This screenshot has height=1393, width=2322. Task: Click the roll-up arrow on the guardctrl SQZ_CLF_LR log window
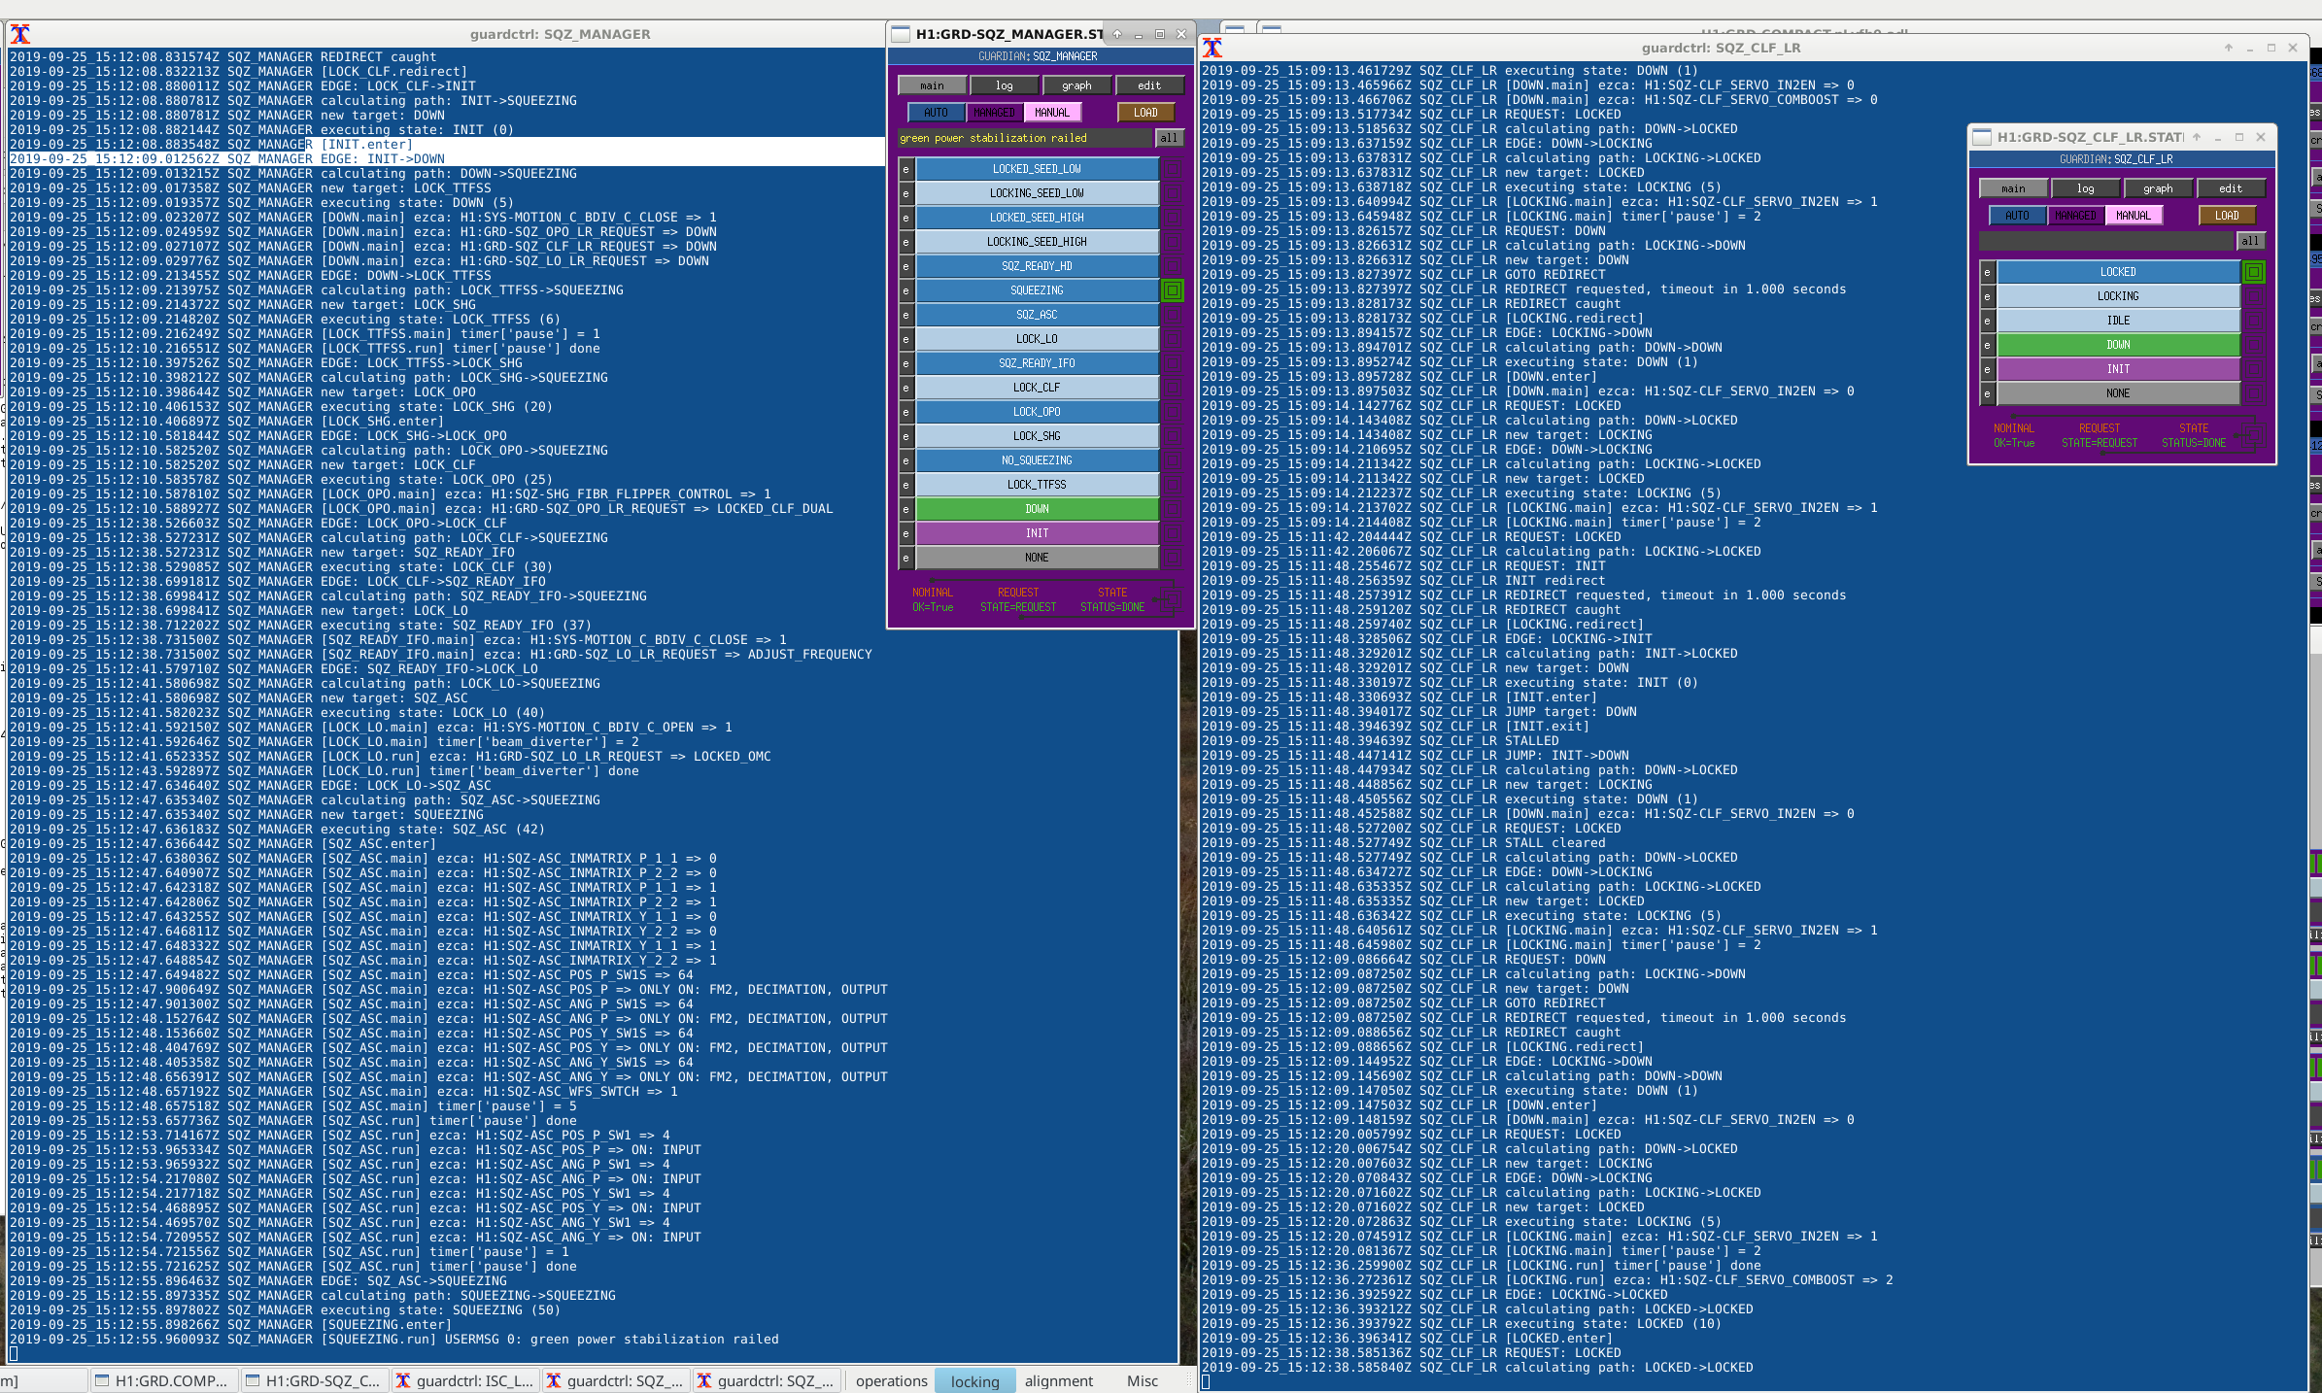pyautogui.click(x=2229, y=48)
